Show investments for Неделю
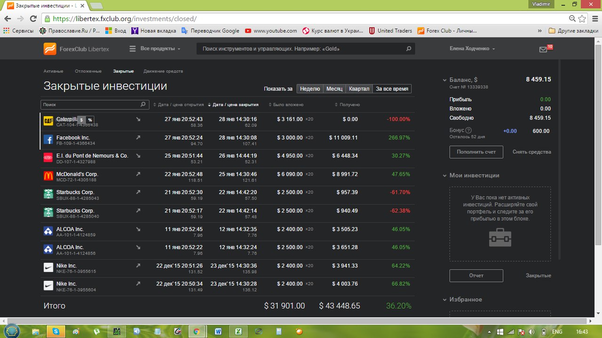 pyautogui.click(x=310, y=89)
